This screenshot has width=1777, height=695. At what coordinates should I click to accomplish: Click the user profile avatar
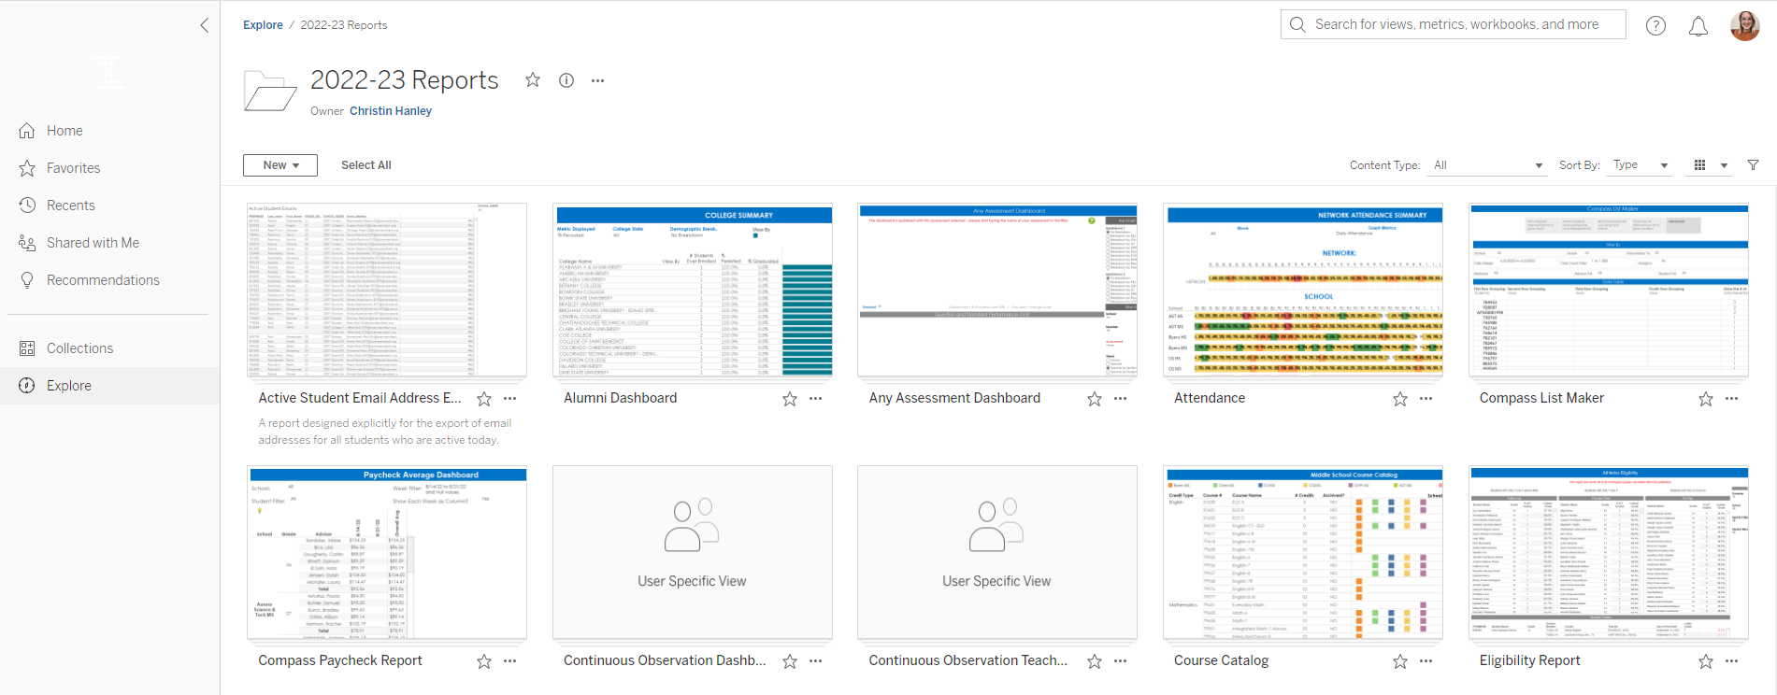[x=1744, y=26]
